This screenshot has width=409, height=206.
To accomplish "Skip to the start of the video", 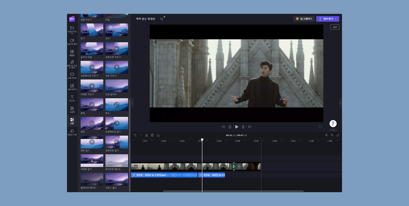I will [223, 127].
